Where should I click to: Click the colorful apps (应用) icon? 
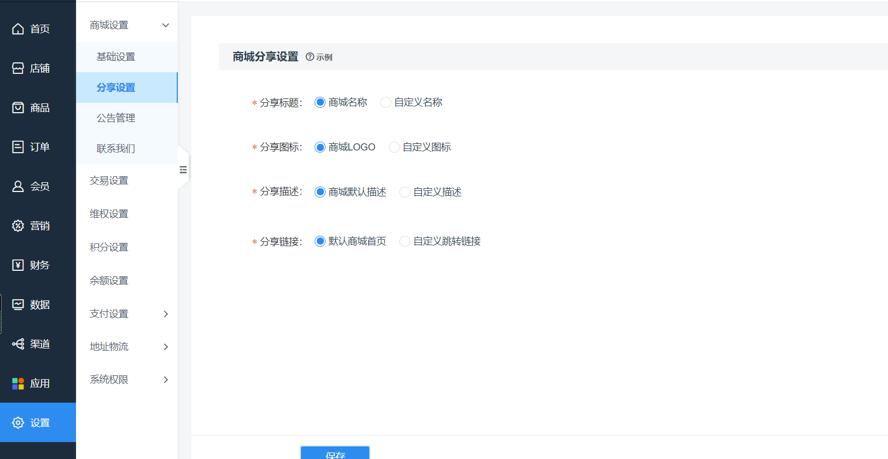point(18,384)
